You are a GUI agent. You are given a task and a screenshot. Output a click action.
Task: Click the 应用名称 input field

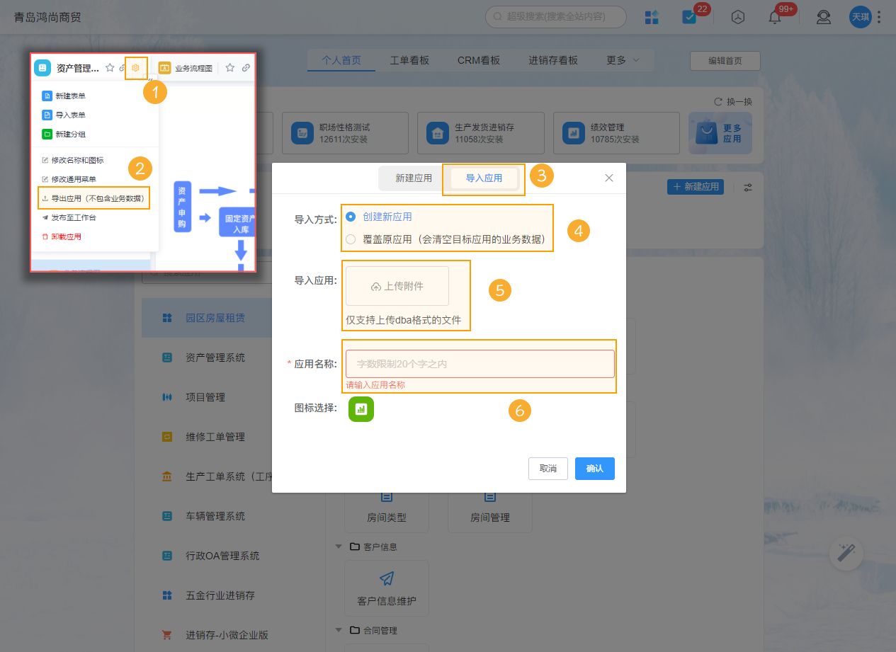479,362
